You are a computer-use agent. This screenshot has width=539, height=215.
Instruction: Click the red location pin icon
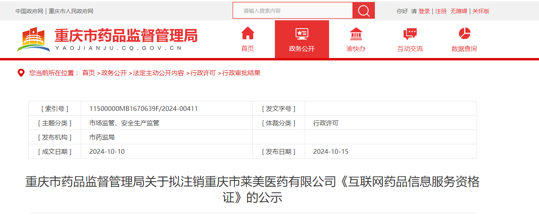click(21, 73)
